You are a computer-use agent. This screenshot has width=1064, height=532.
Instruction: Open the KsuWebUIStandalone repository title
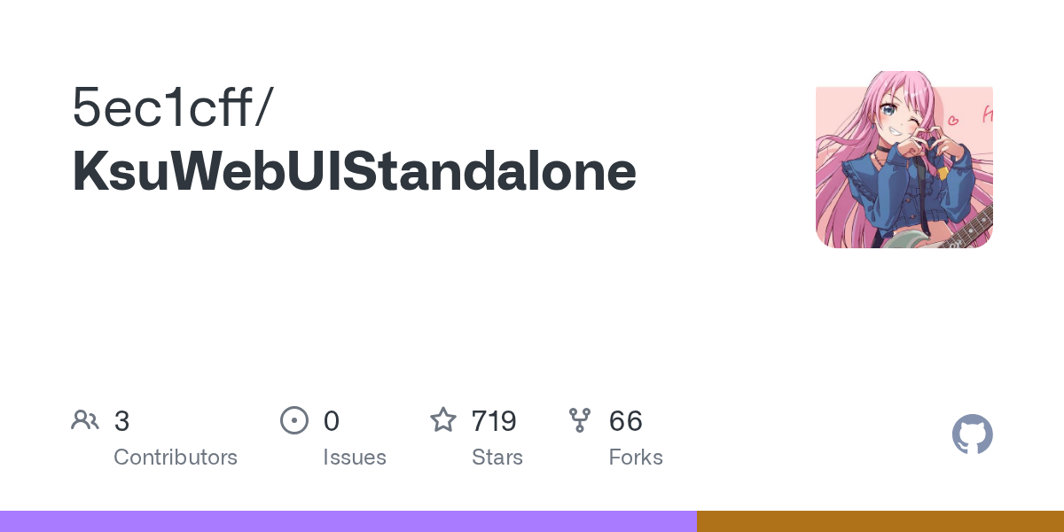click(354, 171)
